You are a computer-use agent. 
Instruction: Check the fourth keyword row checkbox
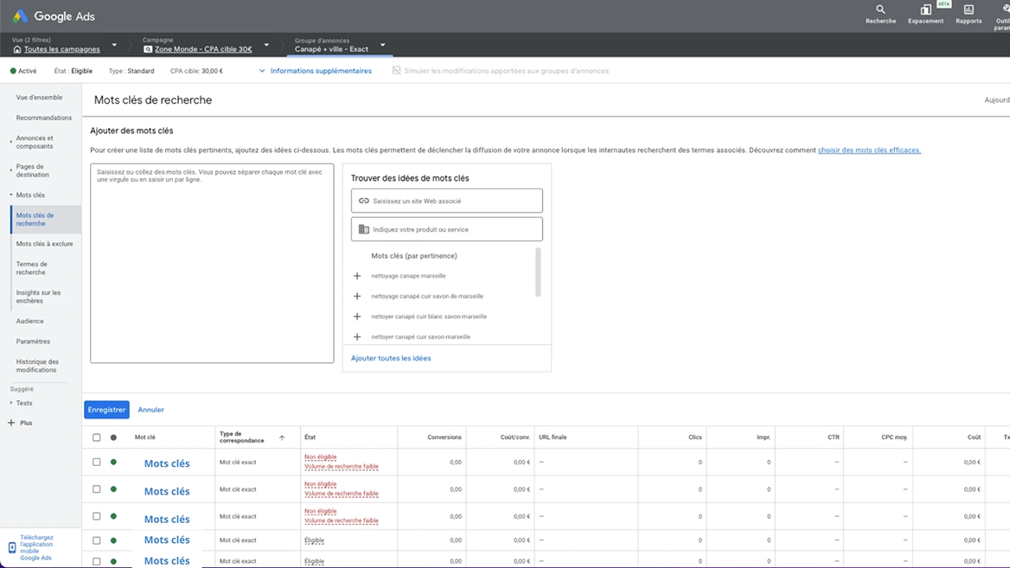(x=97, y=540)
